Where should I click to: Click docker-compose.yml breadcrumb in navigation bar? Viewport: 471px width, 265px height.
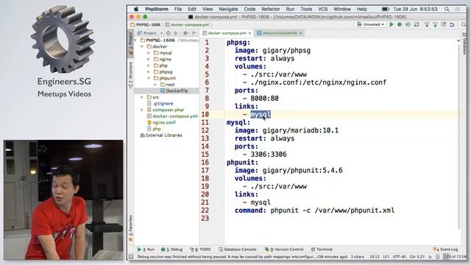[187, 24]
